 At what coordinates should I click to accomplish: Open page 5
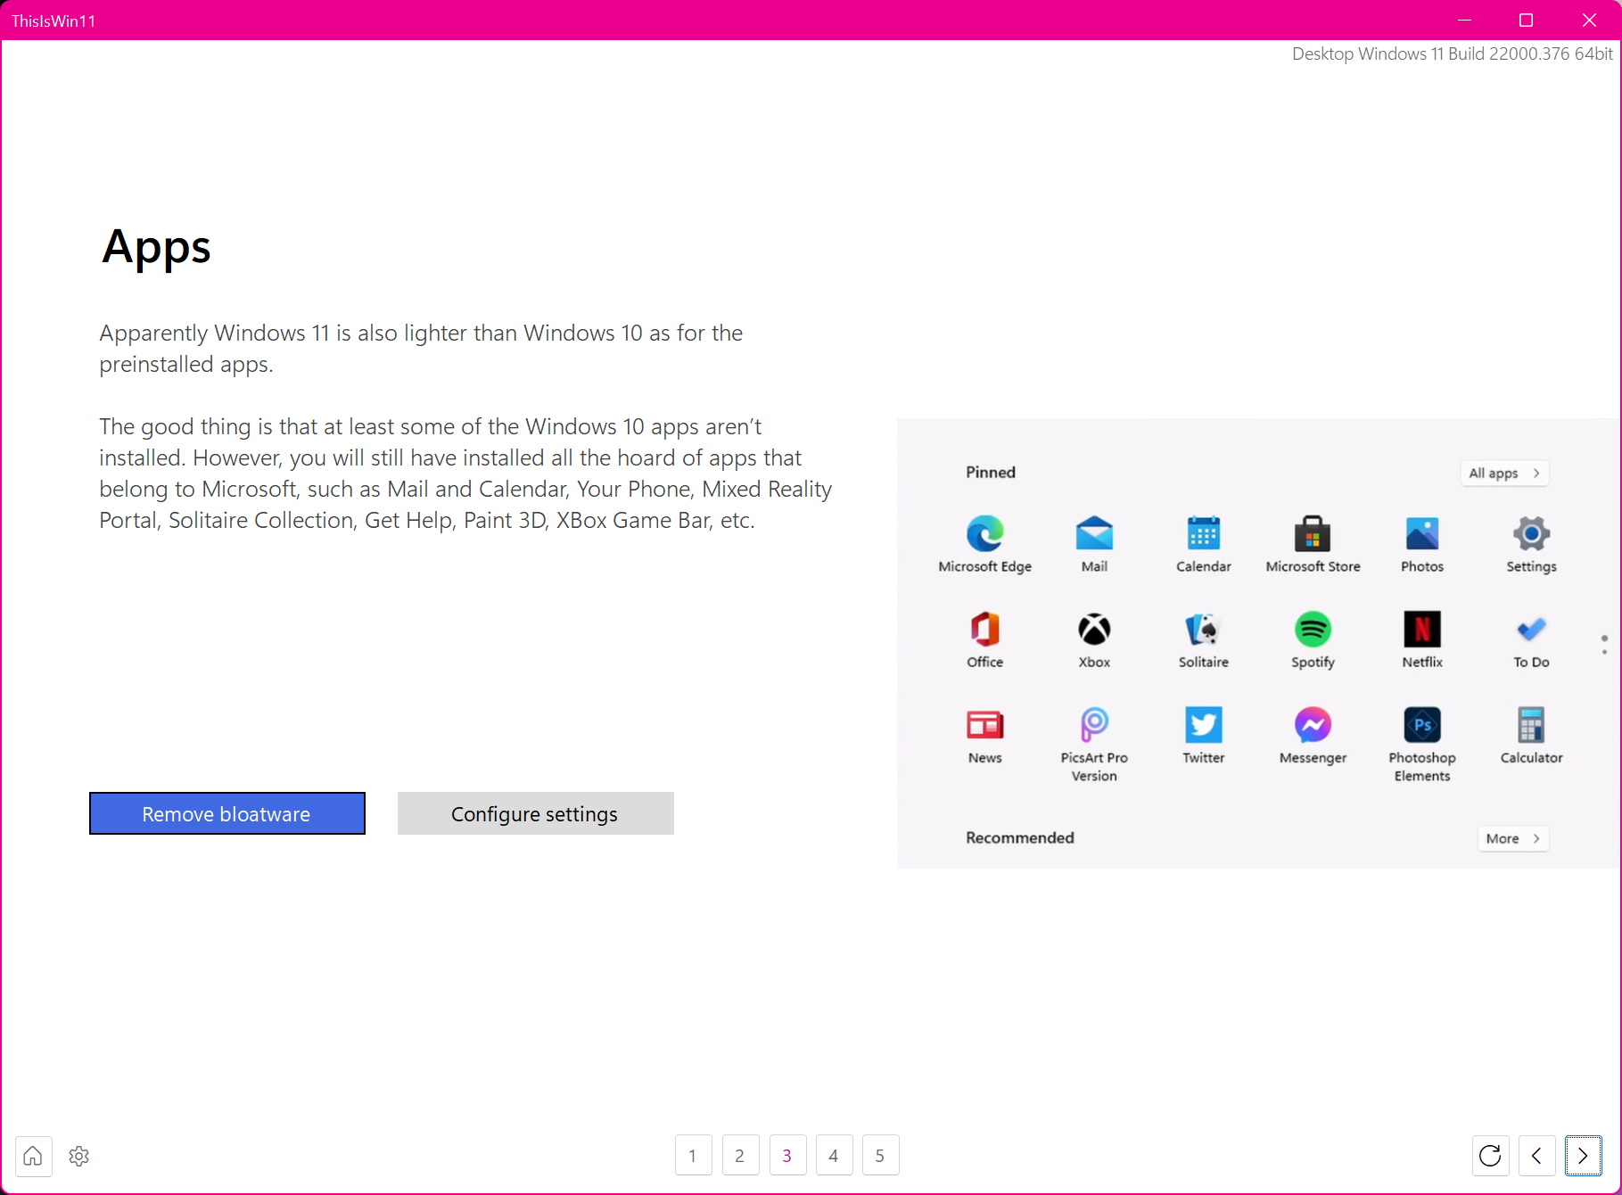coord(880,1156)
